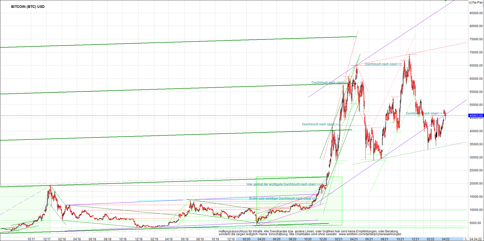
Task: Click the 50000.00 price axis label
Action: [x=476, y=105]
